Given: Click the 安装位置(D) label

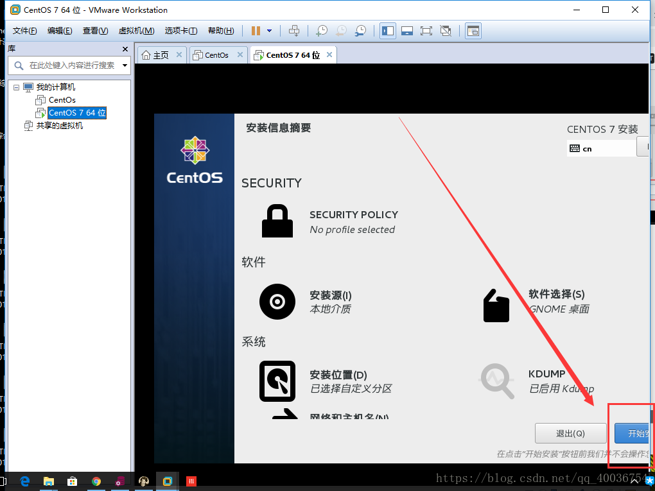Looking at the screenshot, I should click(338, 375).
